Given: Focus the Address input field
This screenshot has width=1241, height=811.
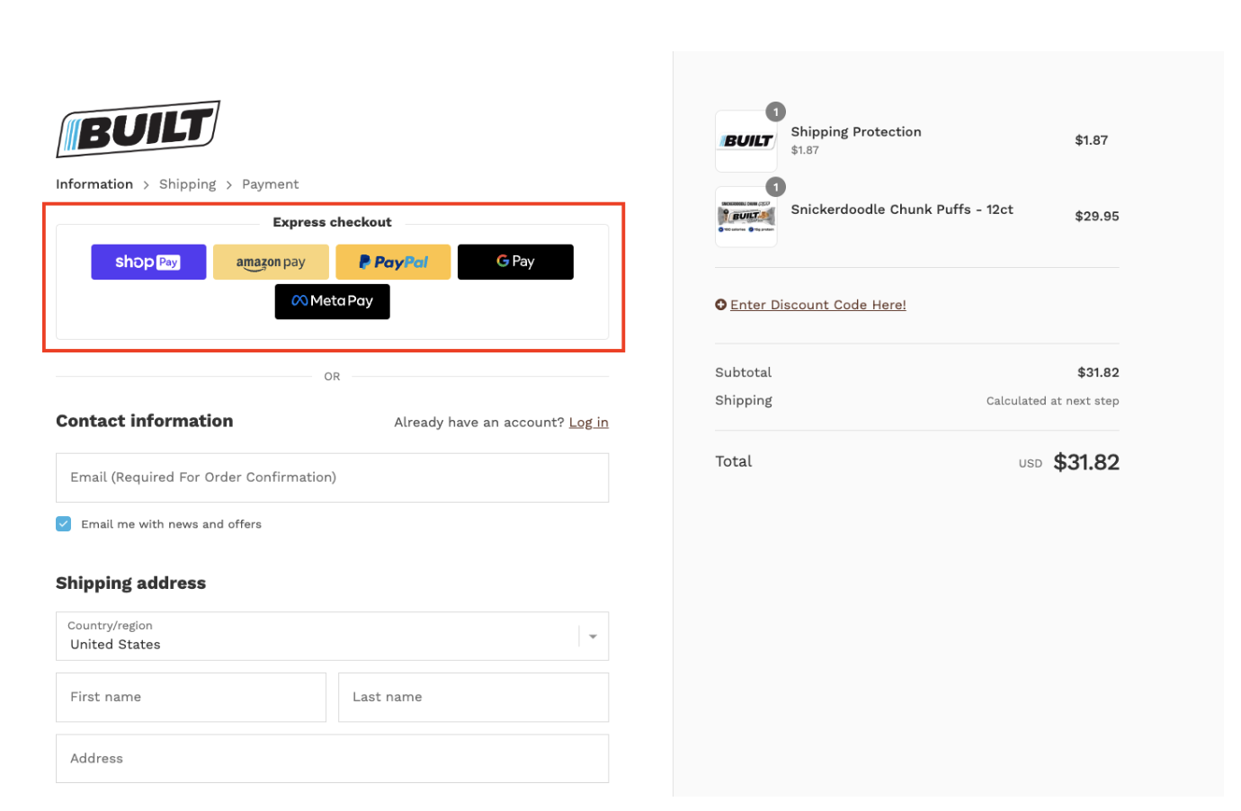Looking at the screenshot, I should (332, 759).
